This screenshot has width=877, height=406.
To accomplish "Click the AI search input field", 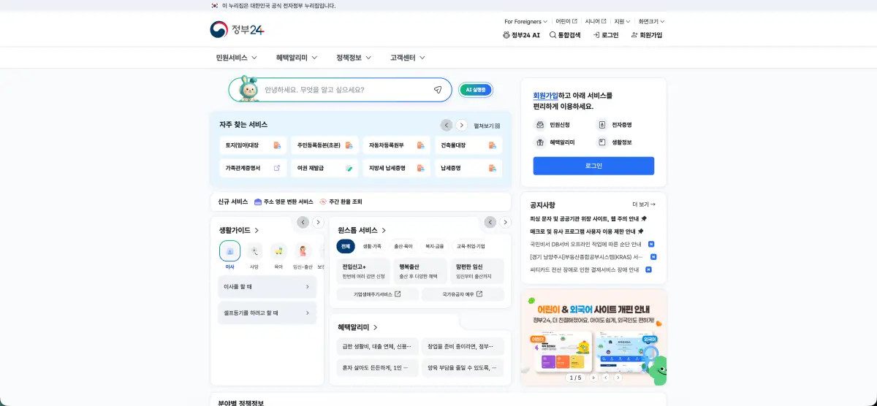I will click(x=343, y=90).
